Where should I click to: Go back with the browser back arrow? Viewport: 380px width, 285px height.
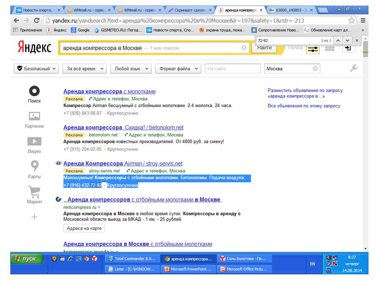[x=17, y=21]
